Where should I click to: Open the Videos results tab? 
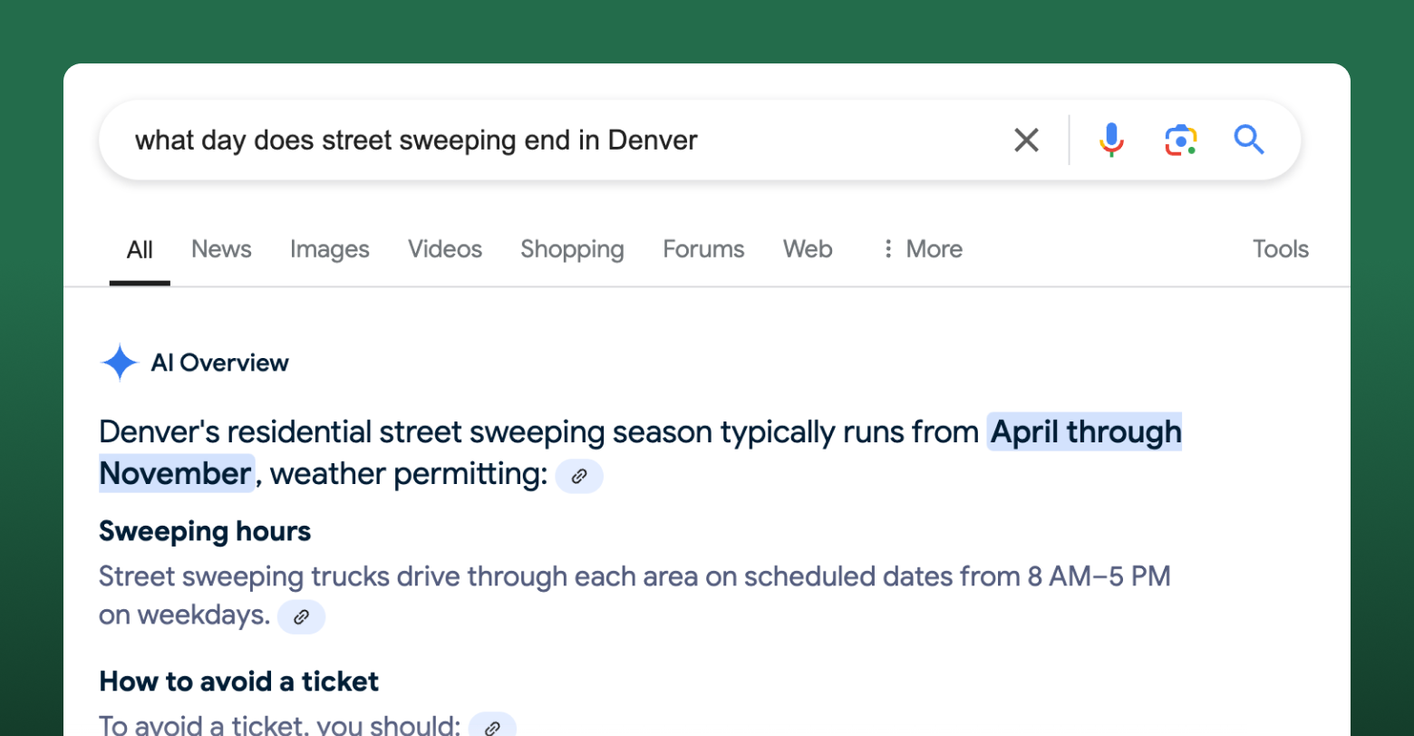[x=445, y=248]
